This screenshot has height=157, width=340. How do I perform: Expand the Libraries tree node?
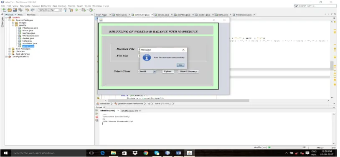[x=10, y=51]
